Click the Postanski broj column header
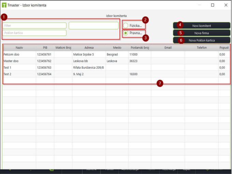This screenshot has width=232, height=174. (x=140, y=48)
